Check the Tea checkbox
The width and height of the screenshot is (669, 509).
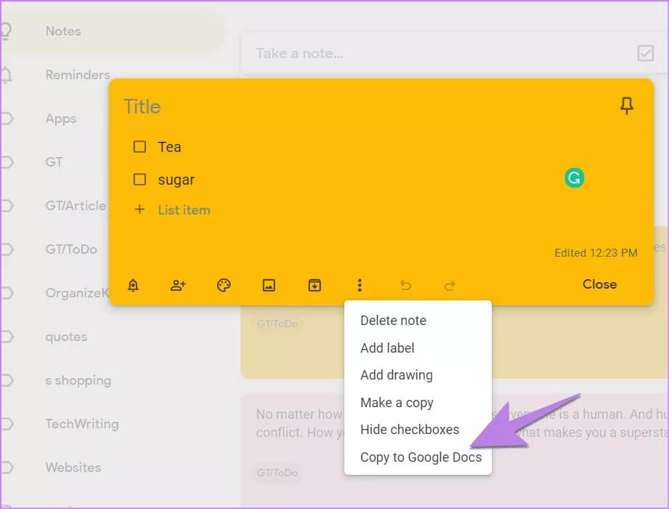coord(139,147)
